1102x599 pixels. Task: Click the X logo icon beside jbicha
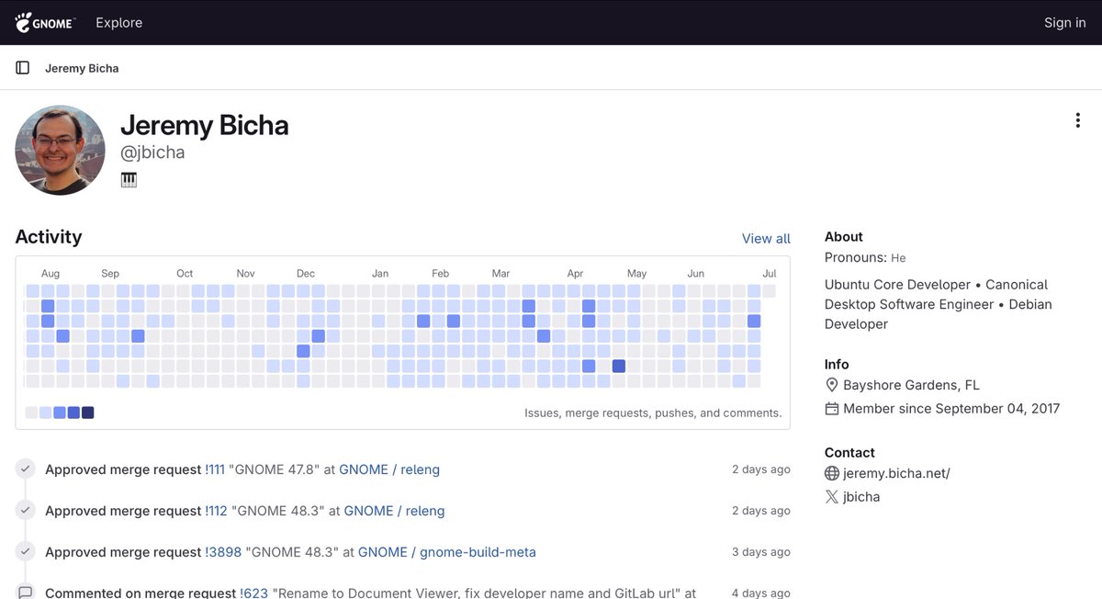832,497
